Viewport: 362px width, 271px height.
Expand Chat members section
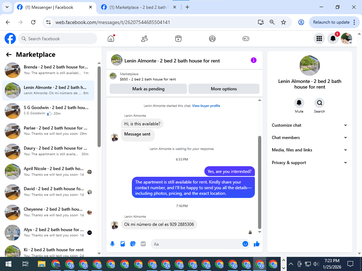(309, 138)
